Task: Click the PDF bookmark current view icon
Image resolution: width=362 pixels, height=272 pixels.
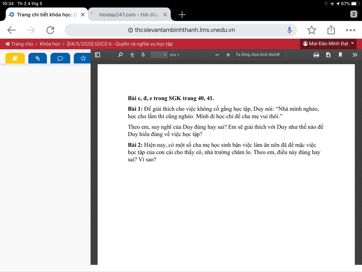Action: tap(340, 55)
